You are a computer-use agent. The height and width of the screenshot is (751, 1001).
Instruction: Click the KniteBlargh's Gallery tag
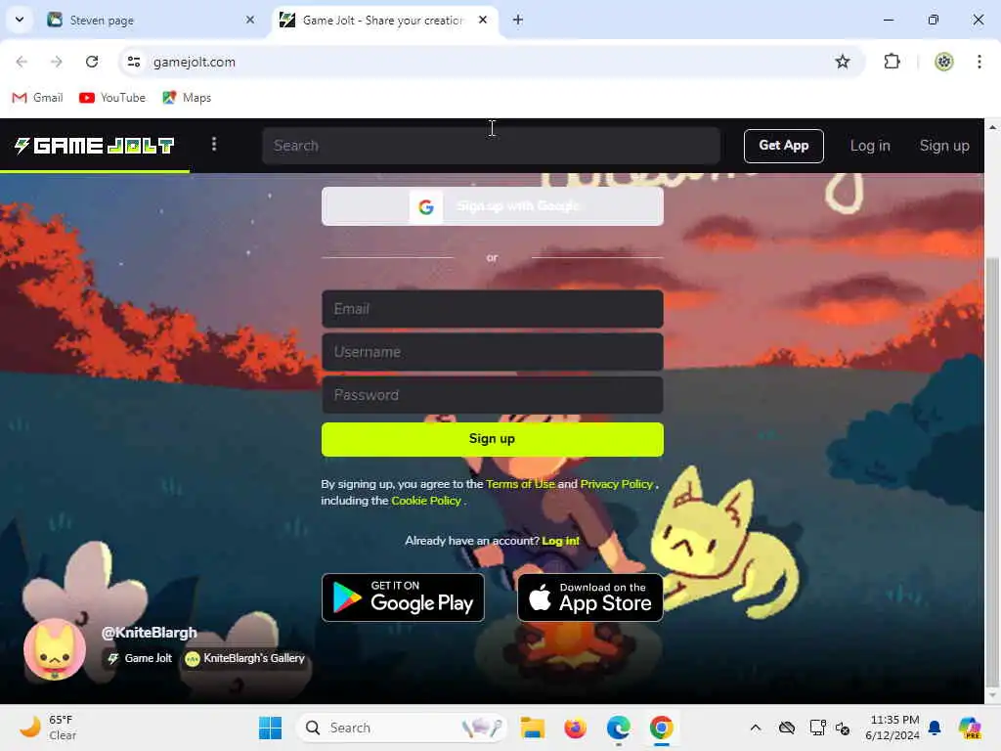point(244,658)
